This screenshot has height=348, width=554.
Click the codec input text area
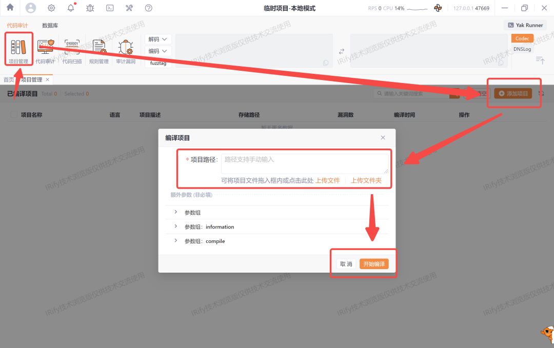coord(254,51)
